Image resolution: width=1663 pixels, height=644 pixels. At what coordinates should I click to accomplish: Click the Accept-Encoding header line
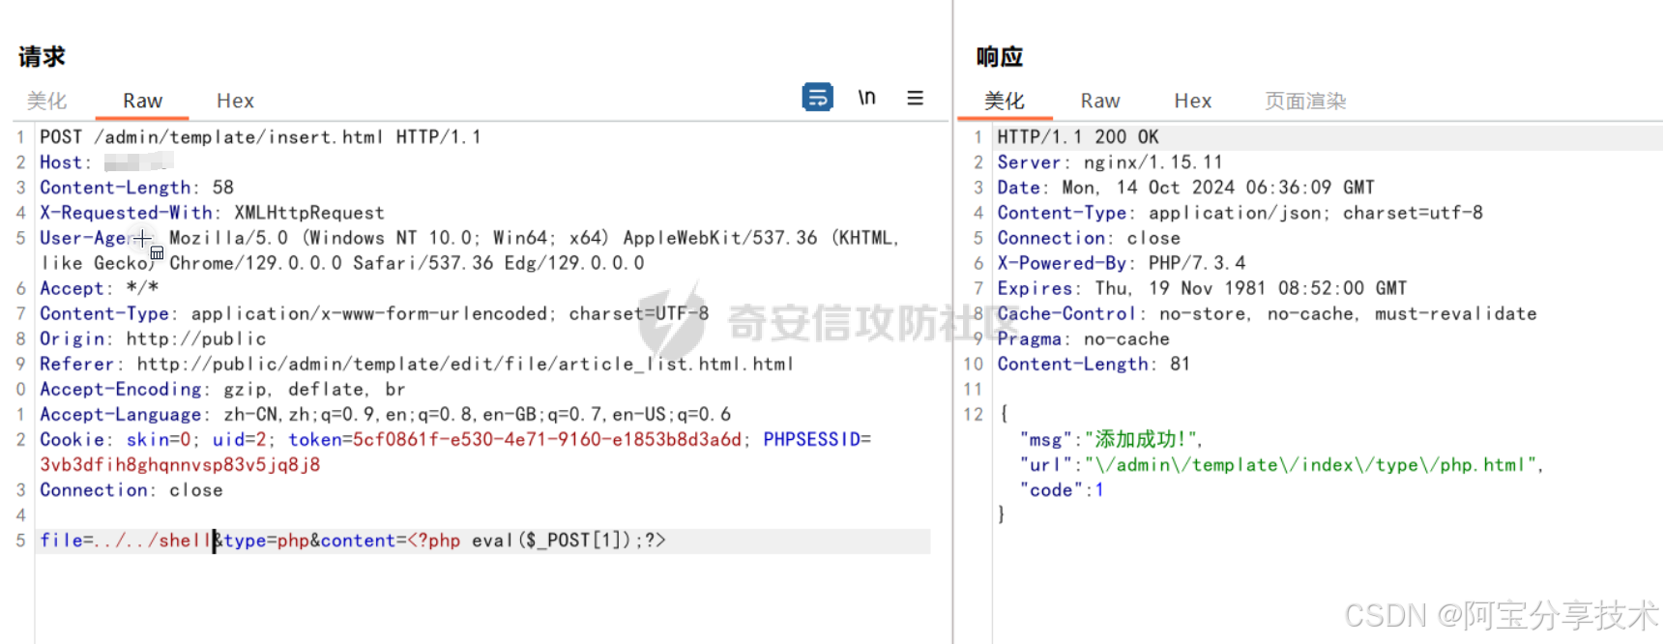[x=222, y=389]
